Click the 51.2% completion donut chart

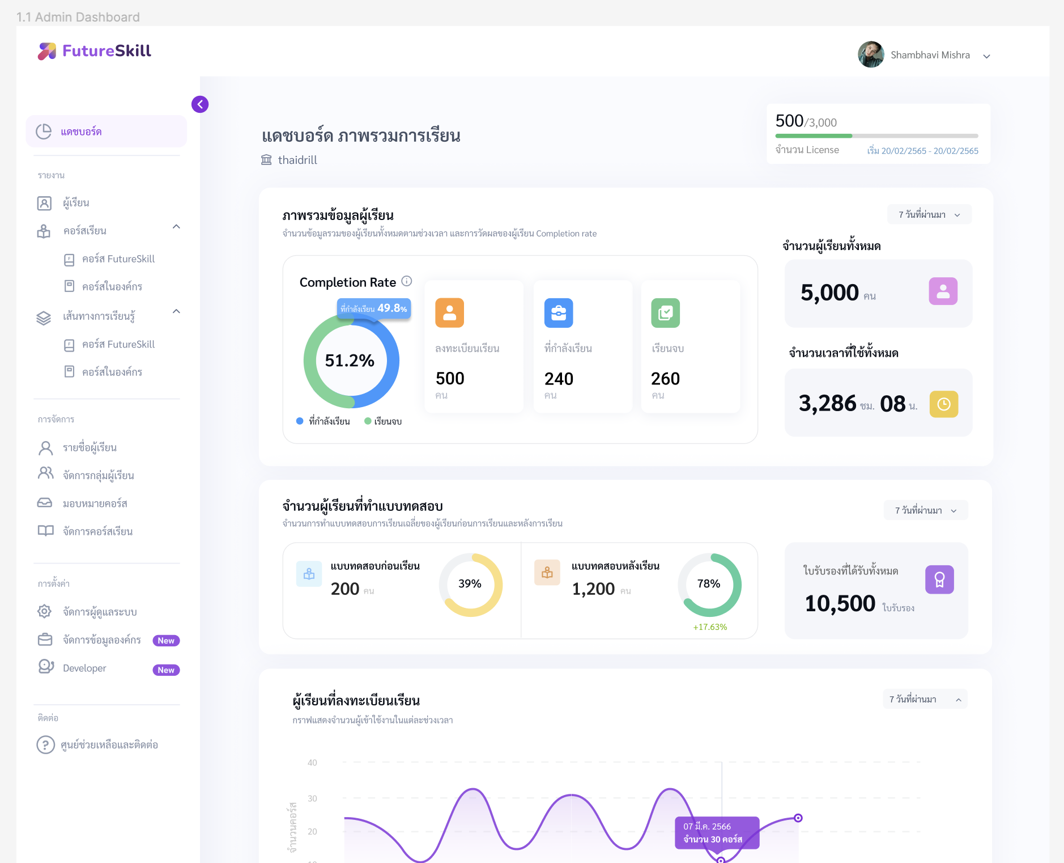[351, 360]
